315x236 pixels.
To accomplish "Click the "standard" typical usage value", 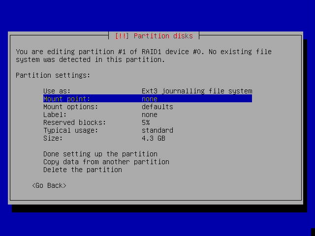I will click(x=157, y=130).
